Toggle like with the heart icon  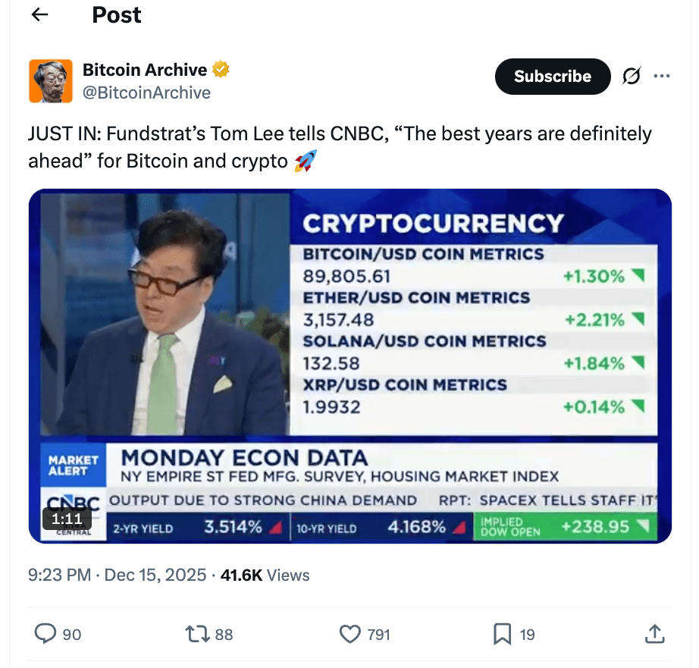349,634
